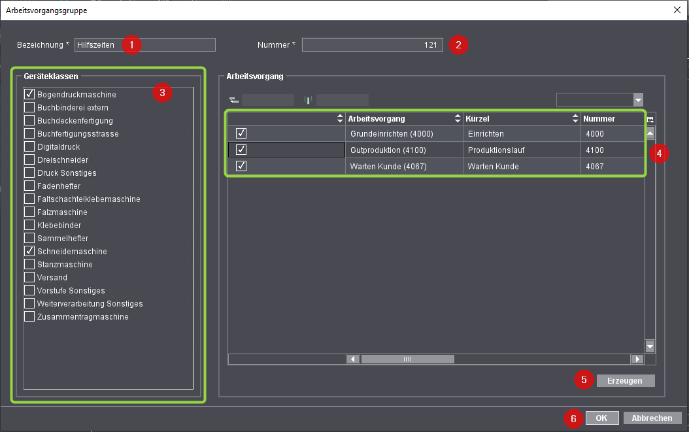
Task: Sort by the checkbox column header
Action: point(286,119)
